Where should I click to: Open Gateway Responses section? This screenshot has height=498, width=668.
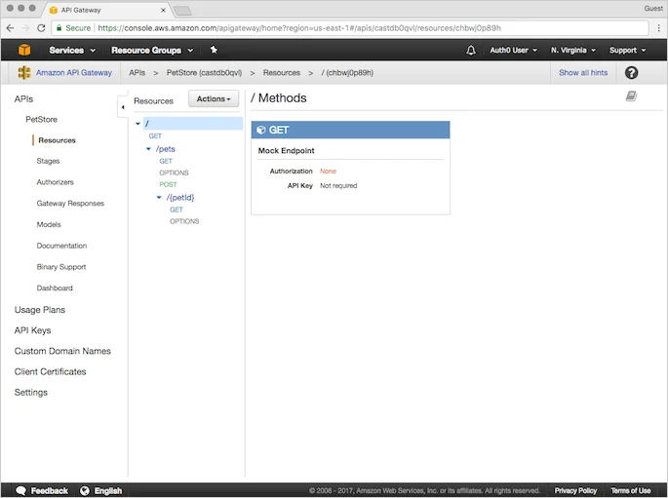pyautogui.click(x=70, y=204)
